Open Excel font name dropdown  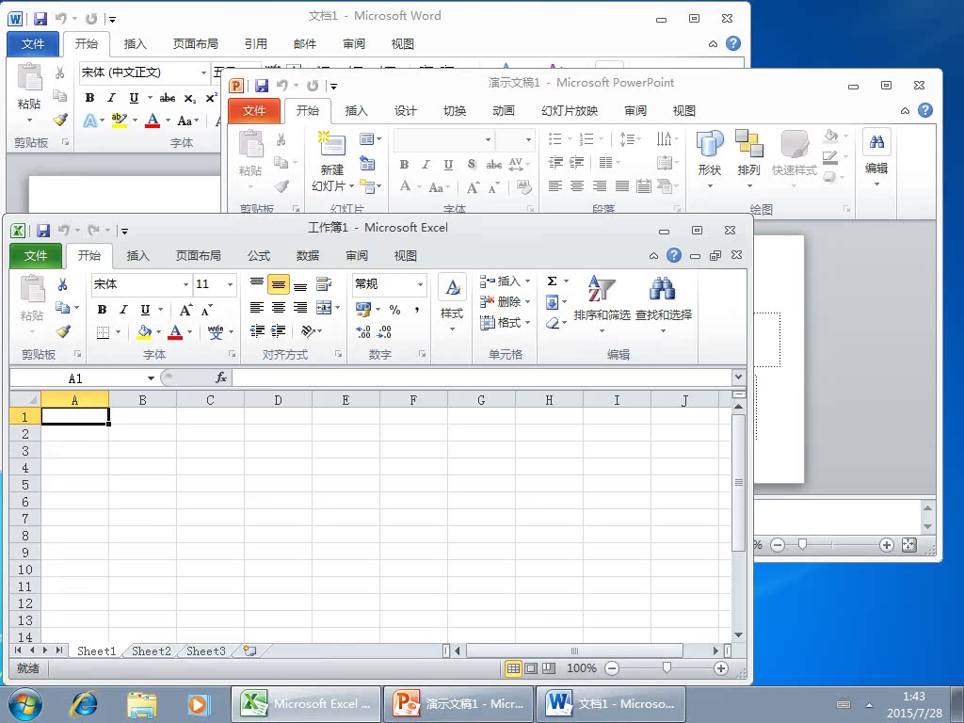185,284
